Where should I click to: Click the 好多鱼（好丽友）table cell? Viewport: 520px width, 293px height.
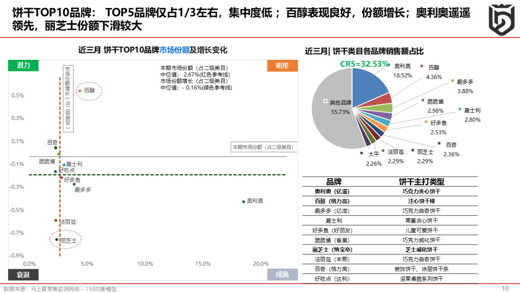click(332, 230)
